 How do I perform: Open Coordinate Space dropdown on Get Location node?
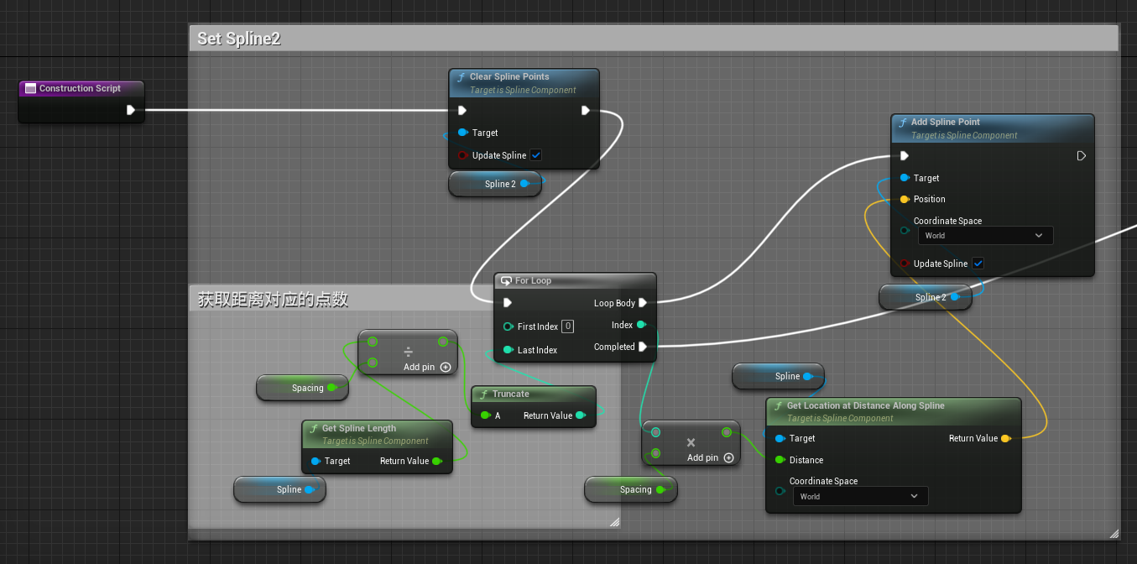click(x=861, y=496)
